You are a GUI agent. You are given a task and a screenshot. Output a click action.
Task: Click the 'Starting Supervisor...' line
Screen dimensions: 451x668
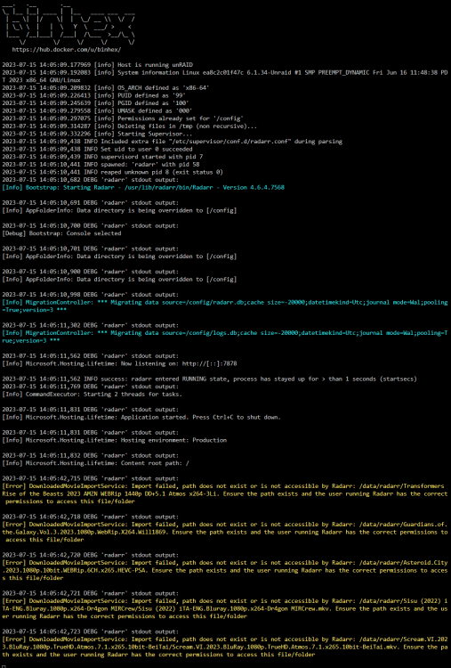click(97, 134)
